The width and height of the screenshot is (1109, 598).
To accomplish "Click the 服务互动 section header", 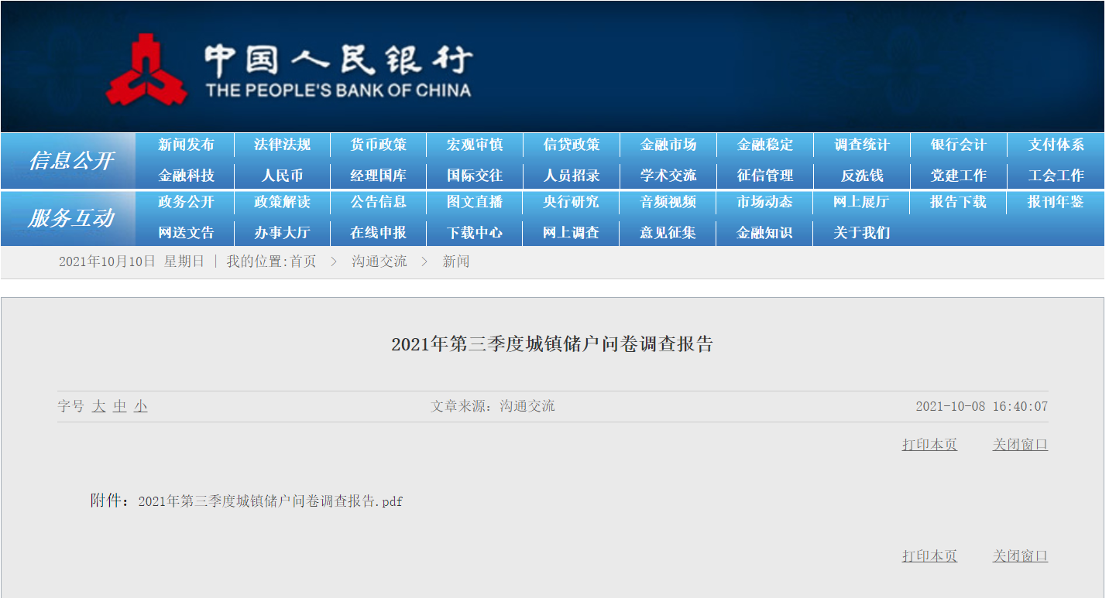I will pos(71,218).
